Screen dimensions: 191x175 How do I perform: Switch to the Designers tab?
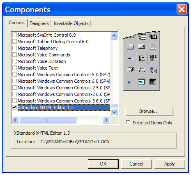click(x=39, y=23)
